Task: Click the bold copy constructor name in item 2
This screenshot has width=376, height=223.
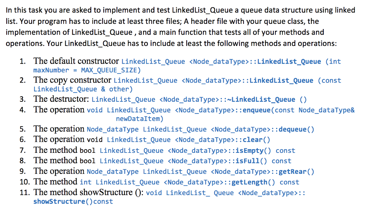Action: pyautogui.click(x=281, y=80)
